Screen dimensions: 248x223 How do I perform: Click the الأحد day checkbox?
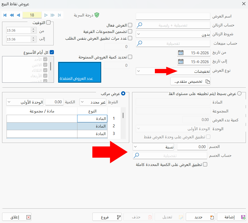[x=45, y=59]
